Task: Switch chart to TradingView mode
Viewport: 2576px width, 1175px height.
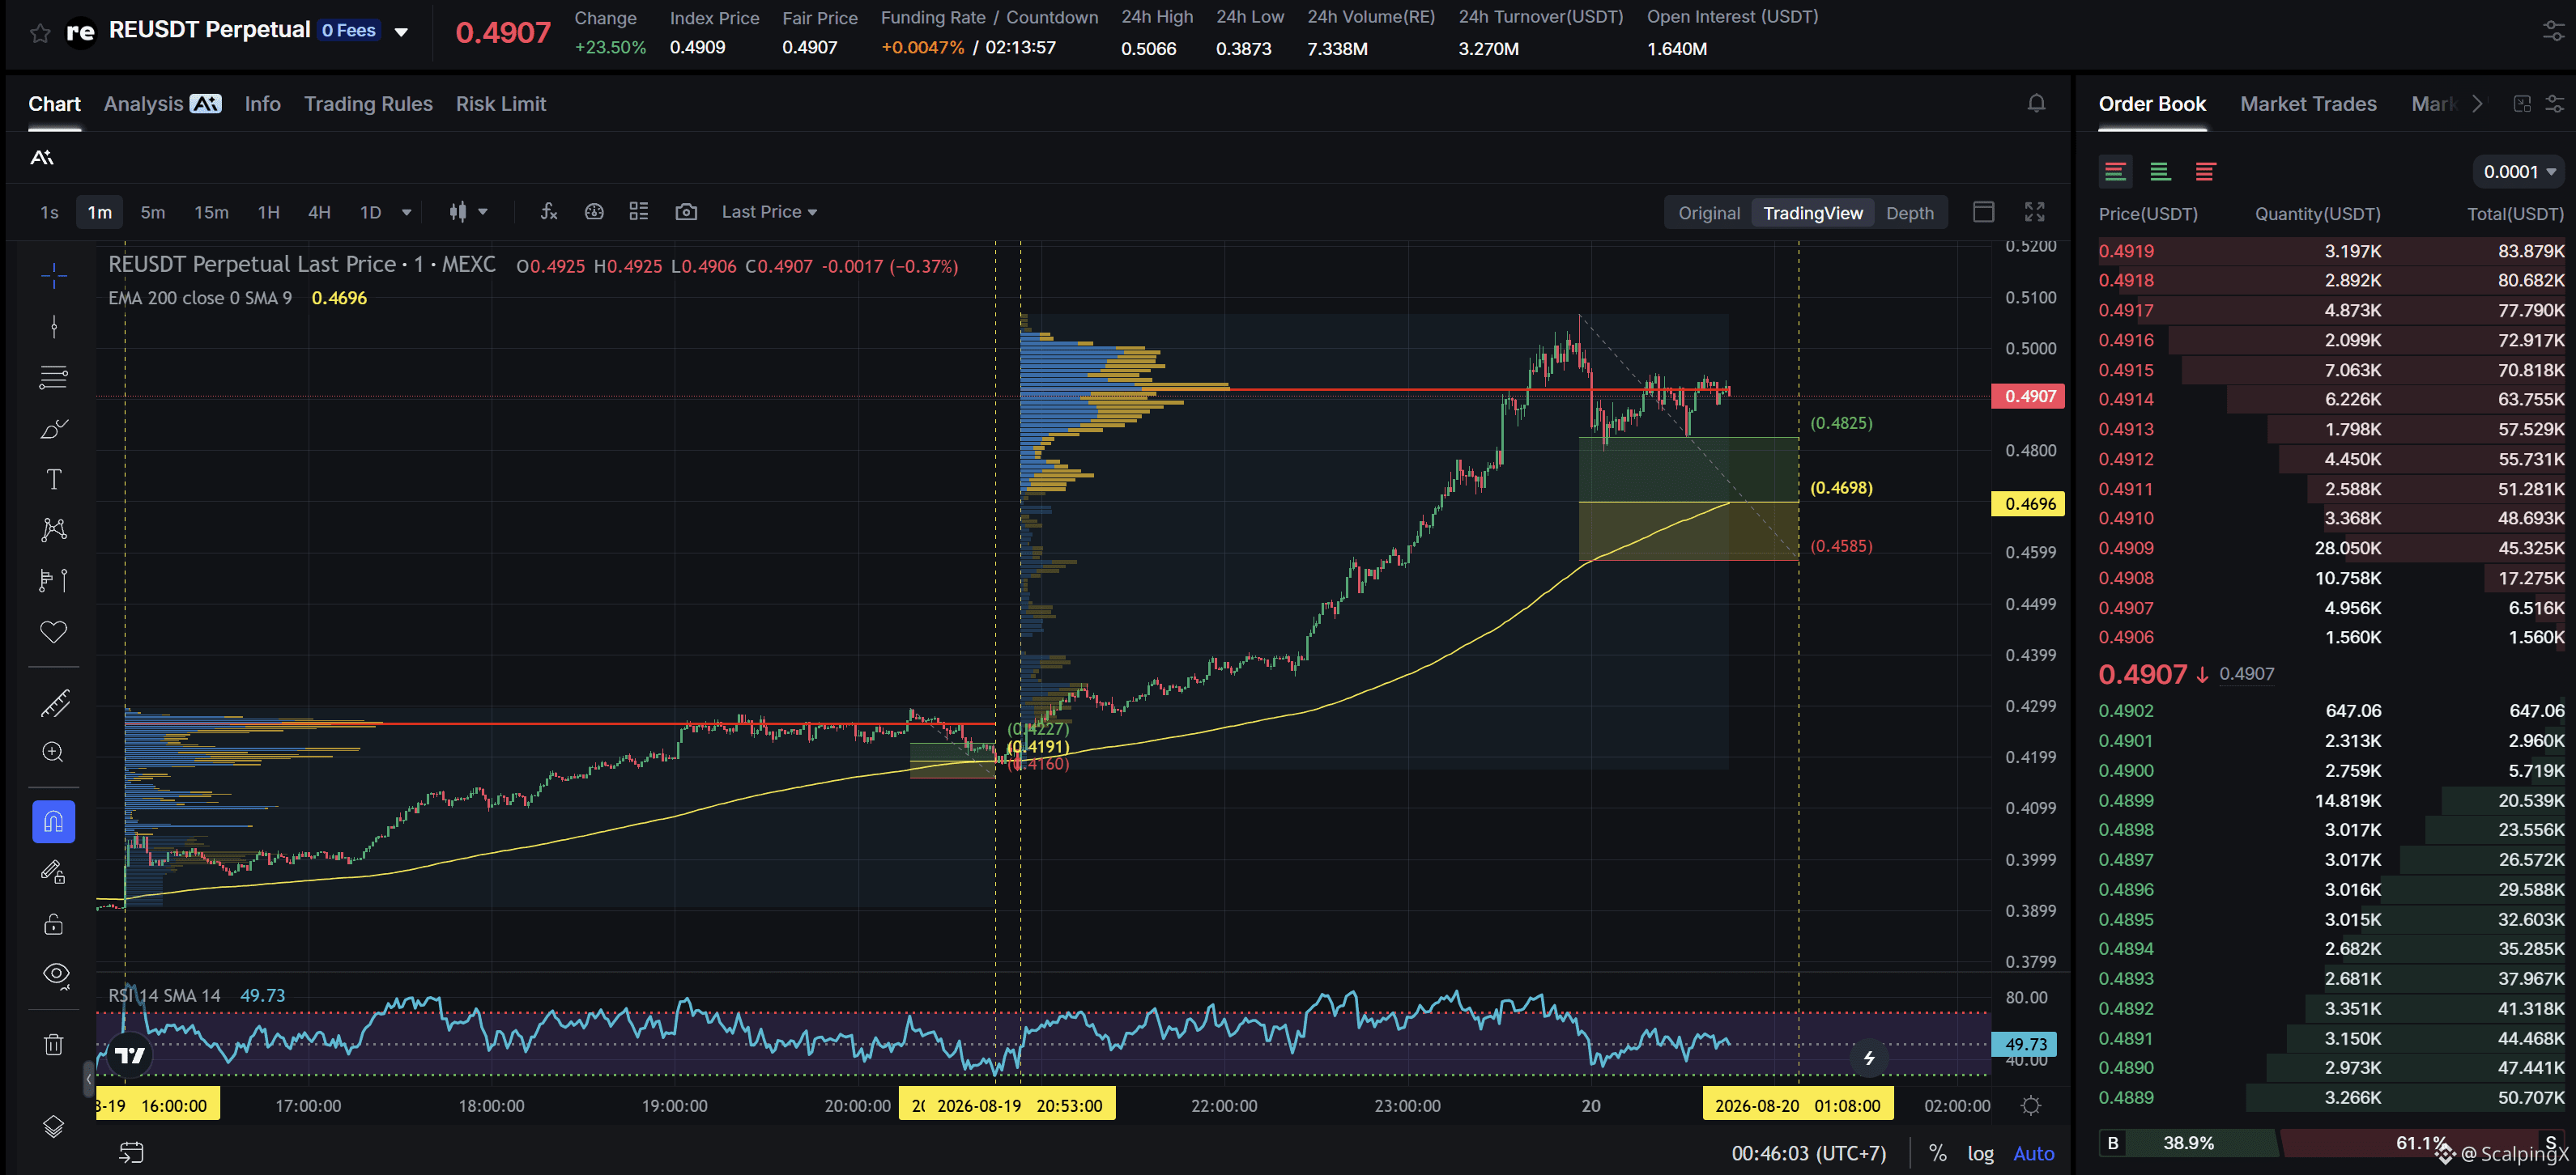Action: pos(1812,213)
